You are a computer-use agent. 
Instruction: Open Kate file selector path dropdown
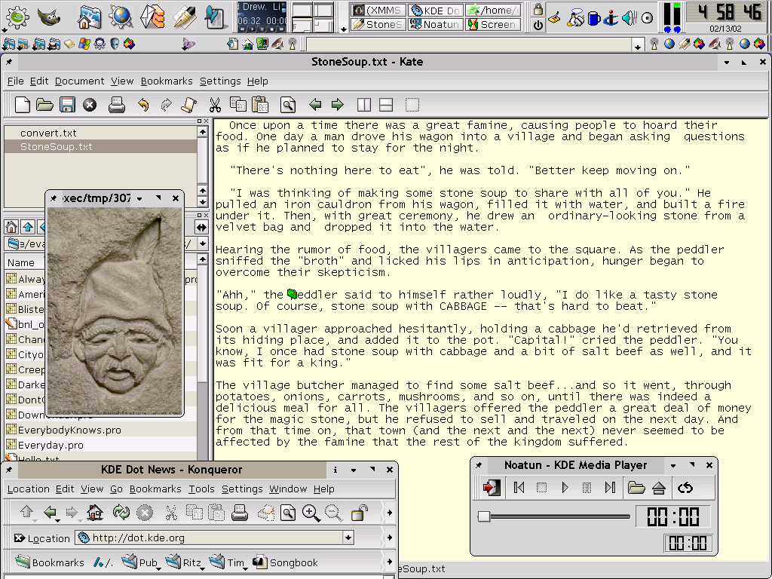[202, 244]
